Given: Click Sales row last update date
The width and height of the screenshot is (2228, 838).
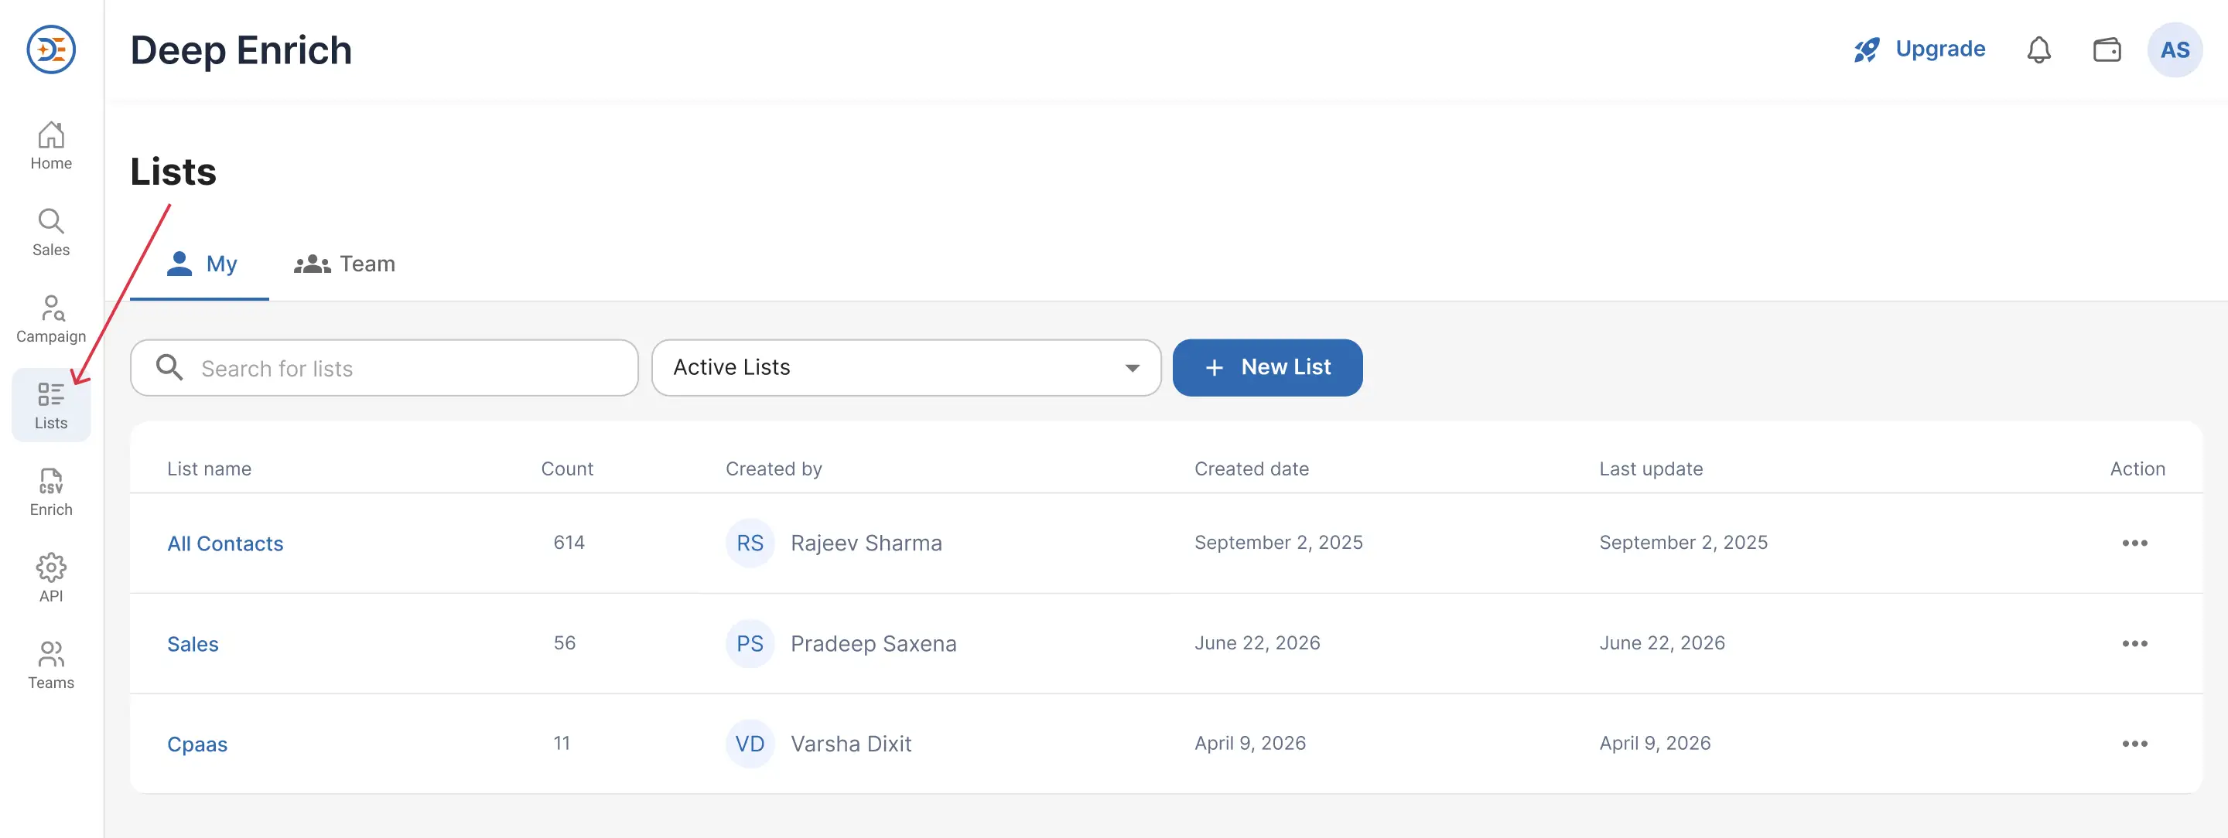Looking at the screenshot, I should (x=1662, y=642).
